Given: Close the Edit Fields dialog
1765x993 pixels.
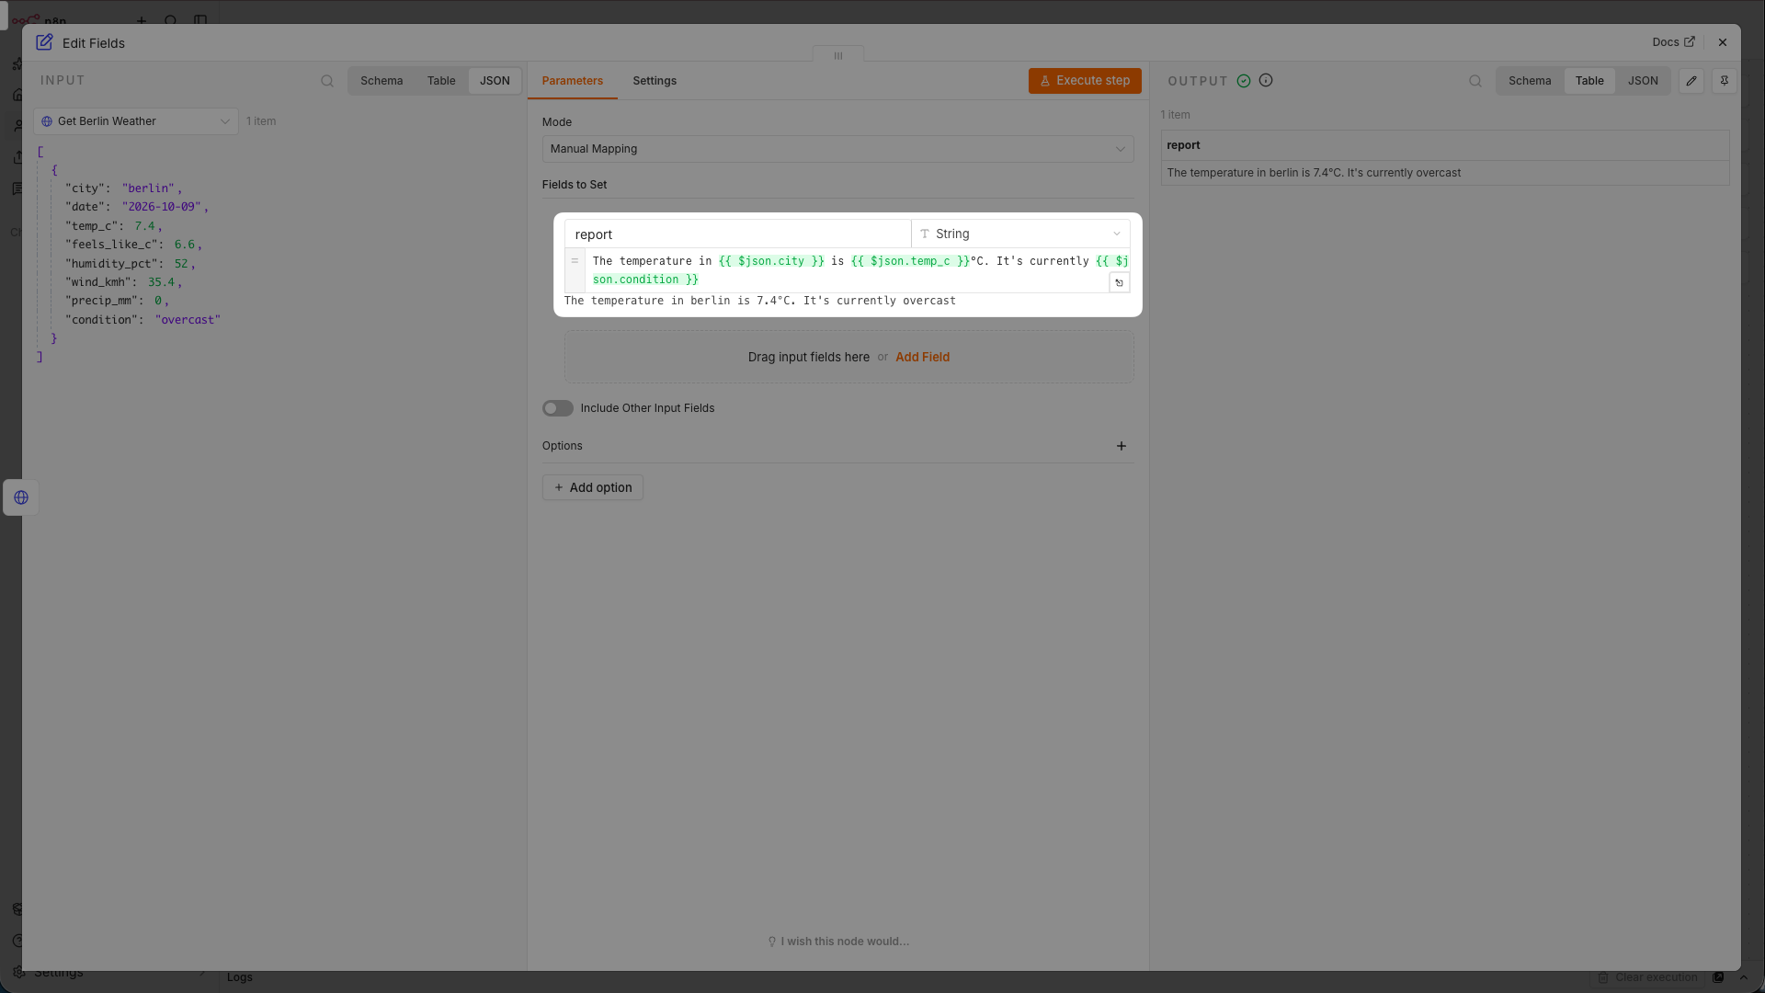Looking at the screenshot, I should coord(1723,42).
